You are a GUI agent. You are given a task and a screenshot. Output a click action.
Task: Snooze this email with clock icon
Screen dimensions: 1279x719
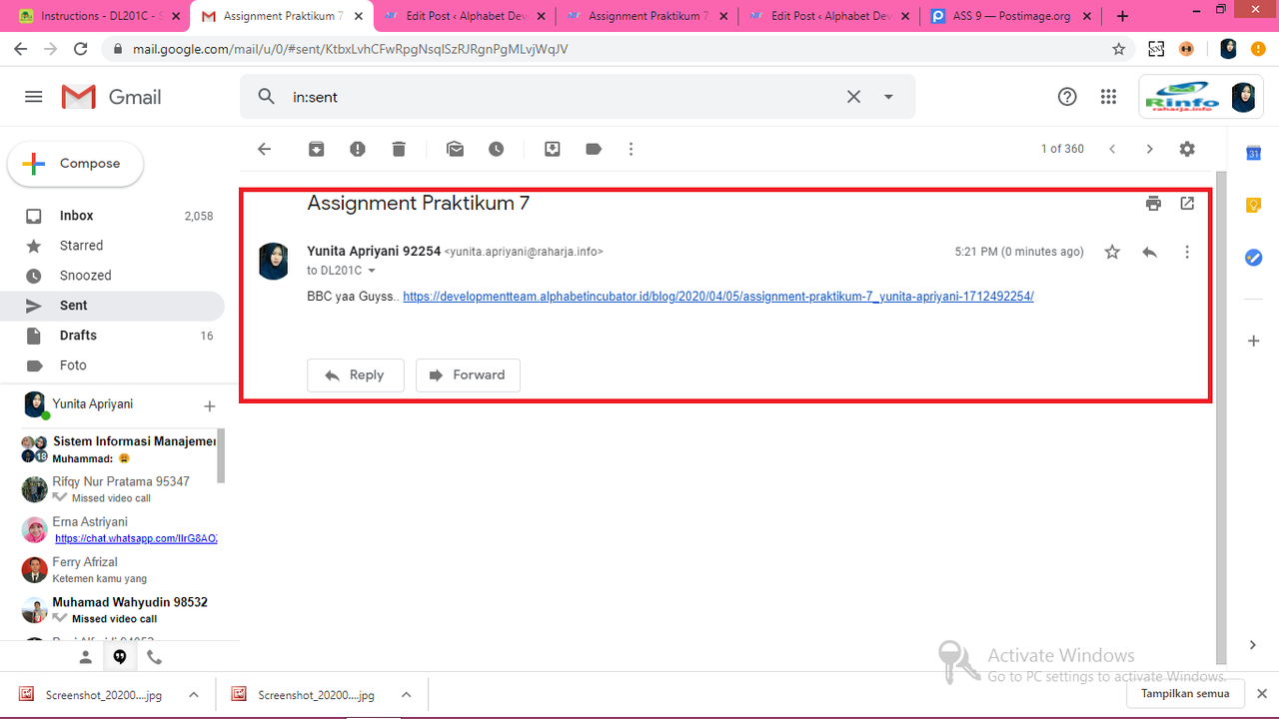pos(497,149)
